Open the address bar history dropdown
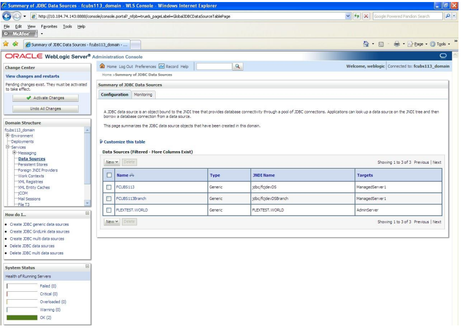The image size is (461, 333). (348, 16)
